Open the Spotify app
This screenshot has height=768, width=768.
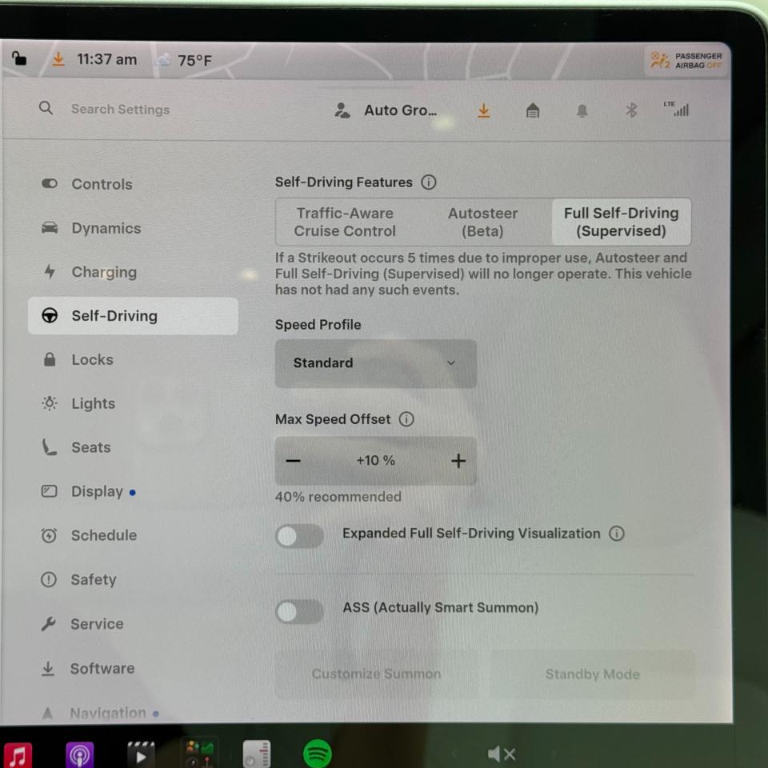click(x=318, y=754)
